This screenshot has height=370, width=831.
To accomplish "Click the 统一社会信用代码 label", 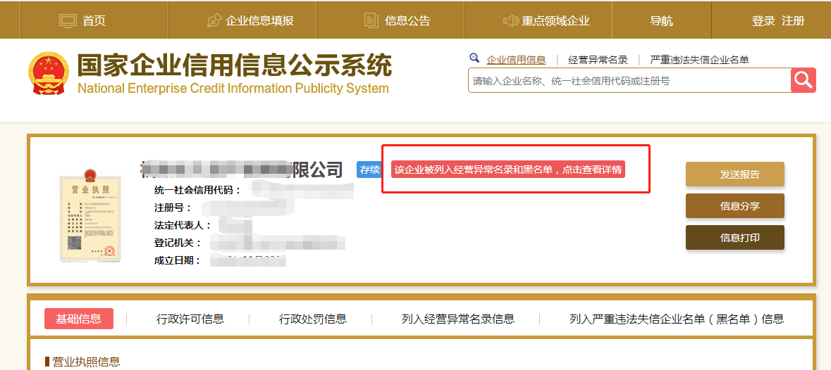I will coord(197,191).
